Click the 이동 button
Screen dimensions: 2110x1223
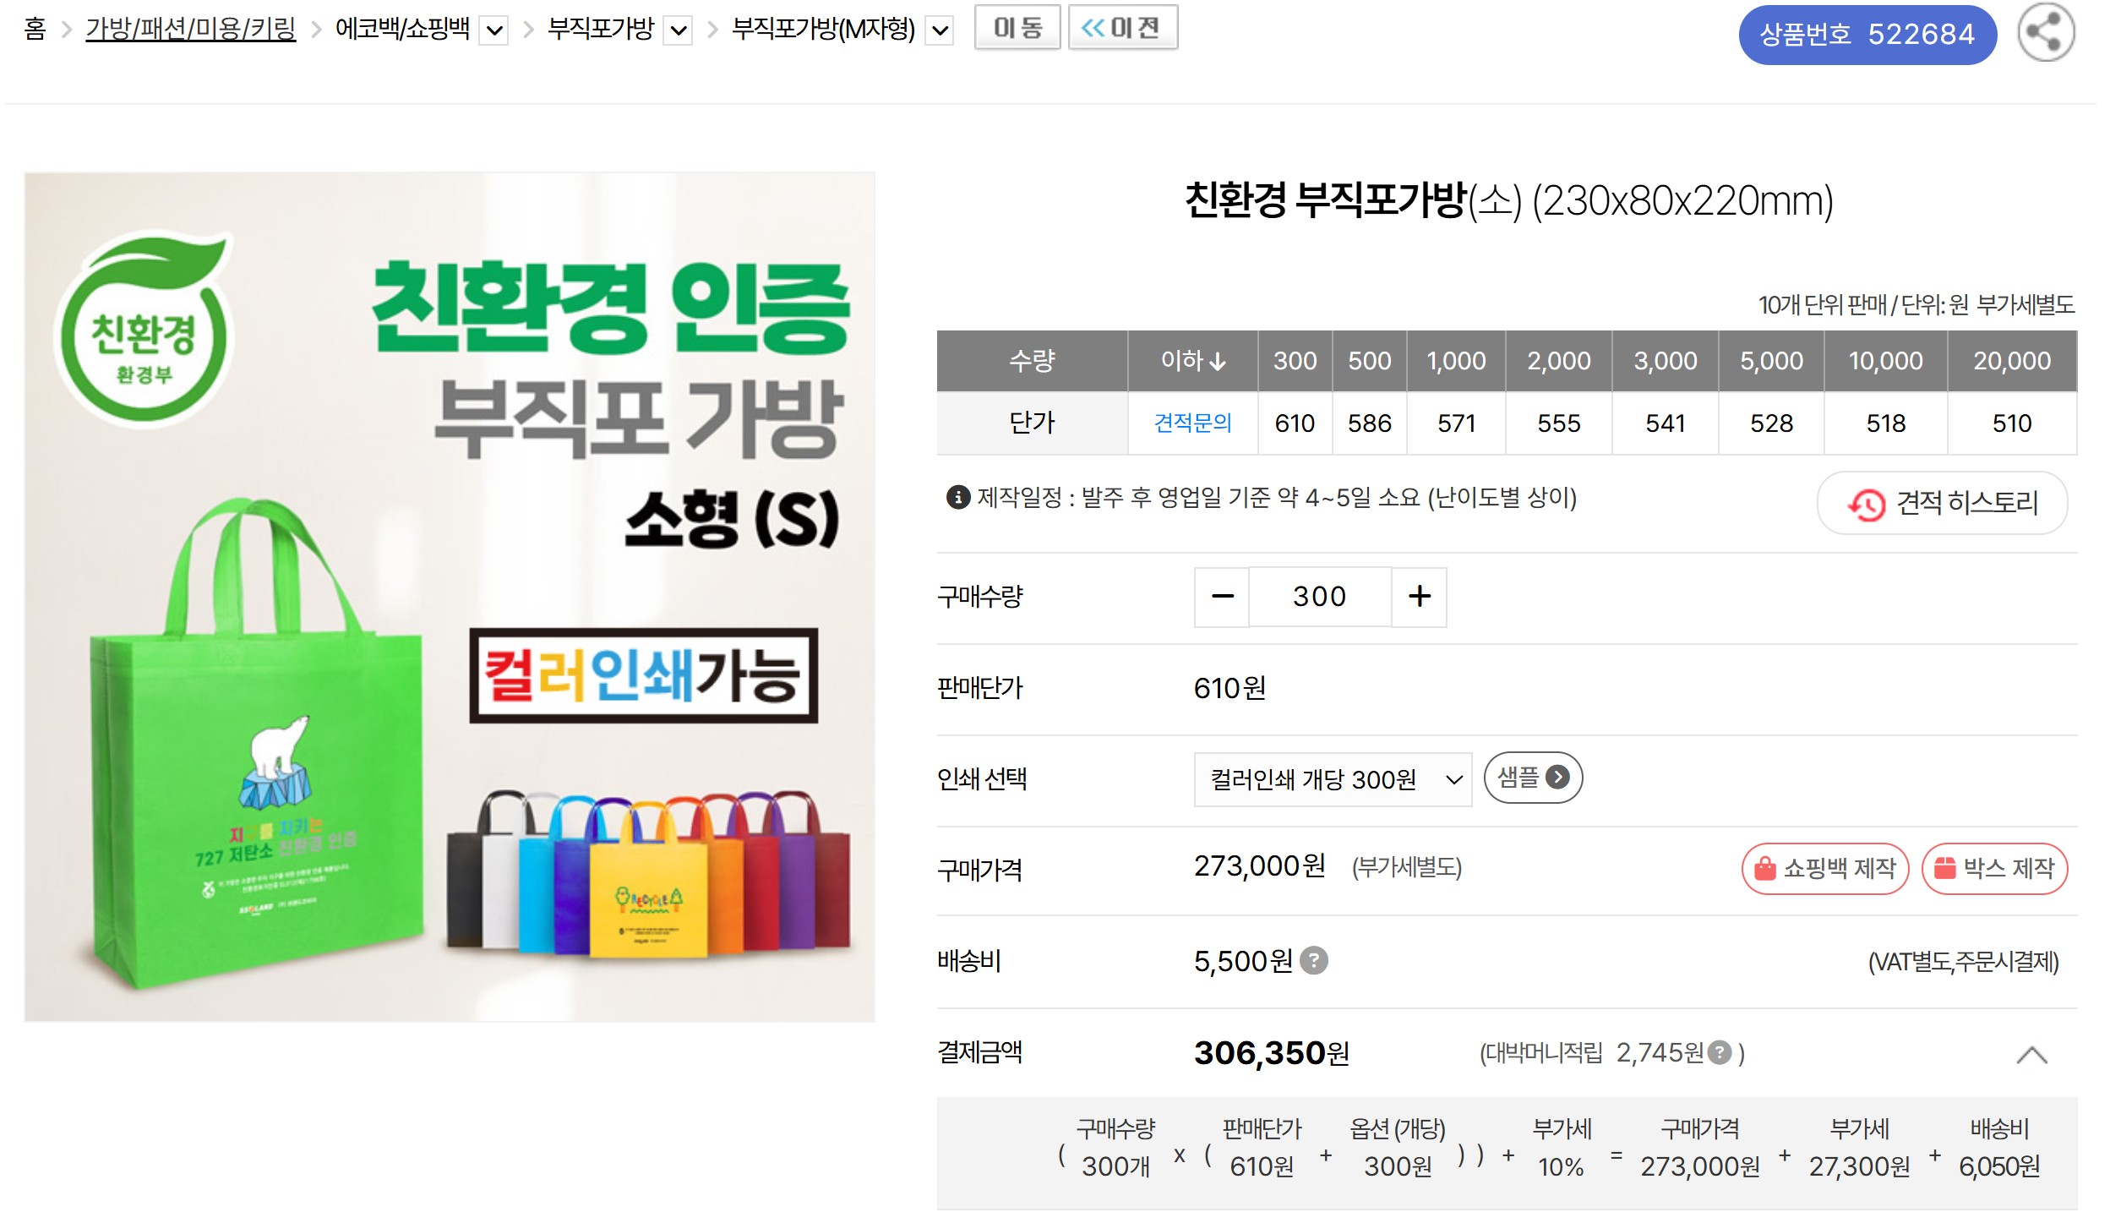click(x=1017, y=28)
